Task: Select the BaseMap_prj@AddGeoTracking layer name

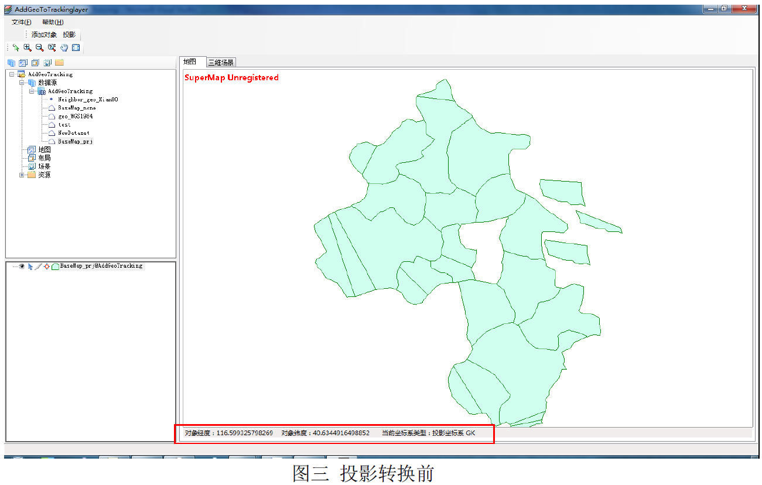Action: pyautogui.click(x=101, y=266)
